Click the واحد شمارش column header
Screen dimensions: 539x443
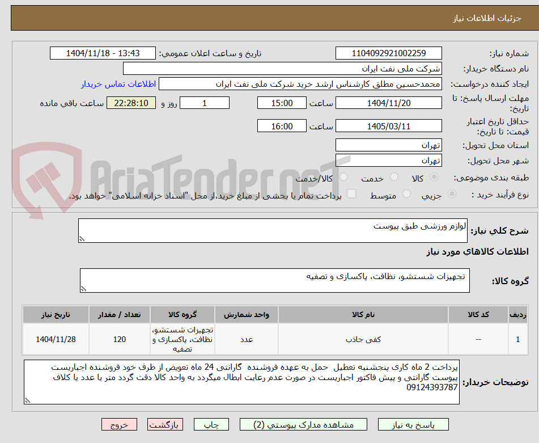point(247,315)
